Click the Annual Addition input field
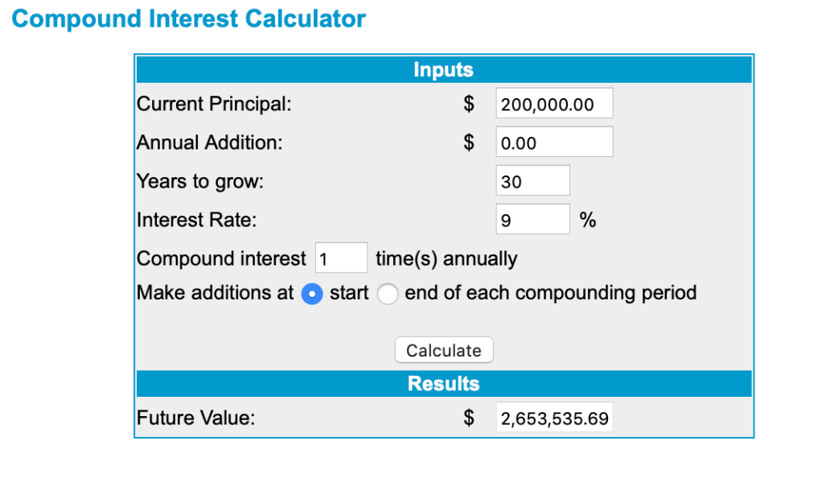822x495 pixels. 554,142
